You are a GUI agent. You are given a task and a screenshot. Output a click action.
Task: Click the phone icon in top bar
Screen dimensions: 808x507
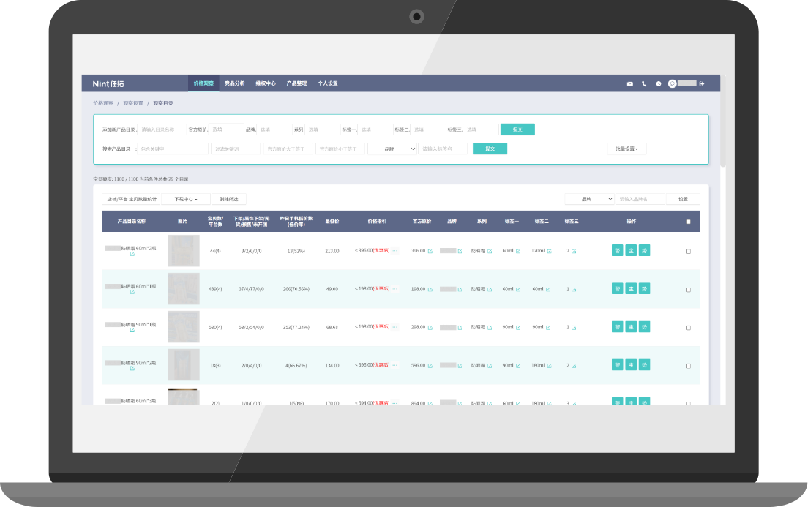click(644, 83)
